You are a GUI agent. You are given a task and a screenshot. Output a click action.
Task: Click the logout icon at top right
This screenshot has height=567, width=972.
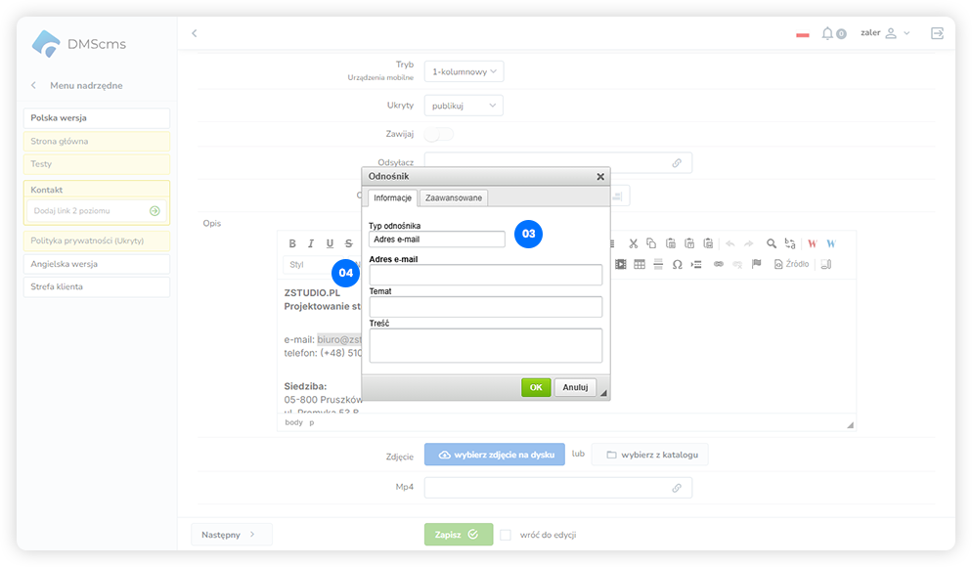(937, 33)
